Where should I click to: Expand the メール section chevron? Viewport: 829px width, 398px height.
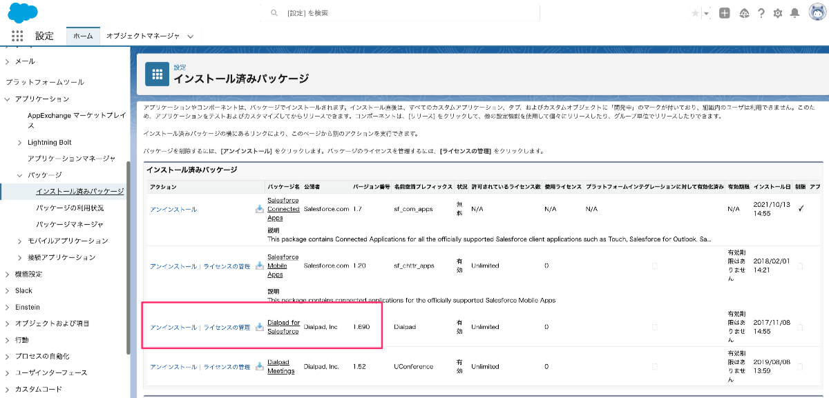(x=7, y=61)
